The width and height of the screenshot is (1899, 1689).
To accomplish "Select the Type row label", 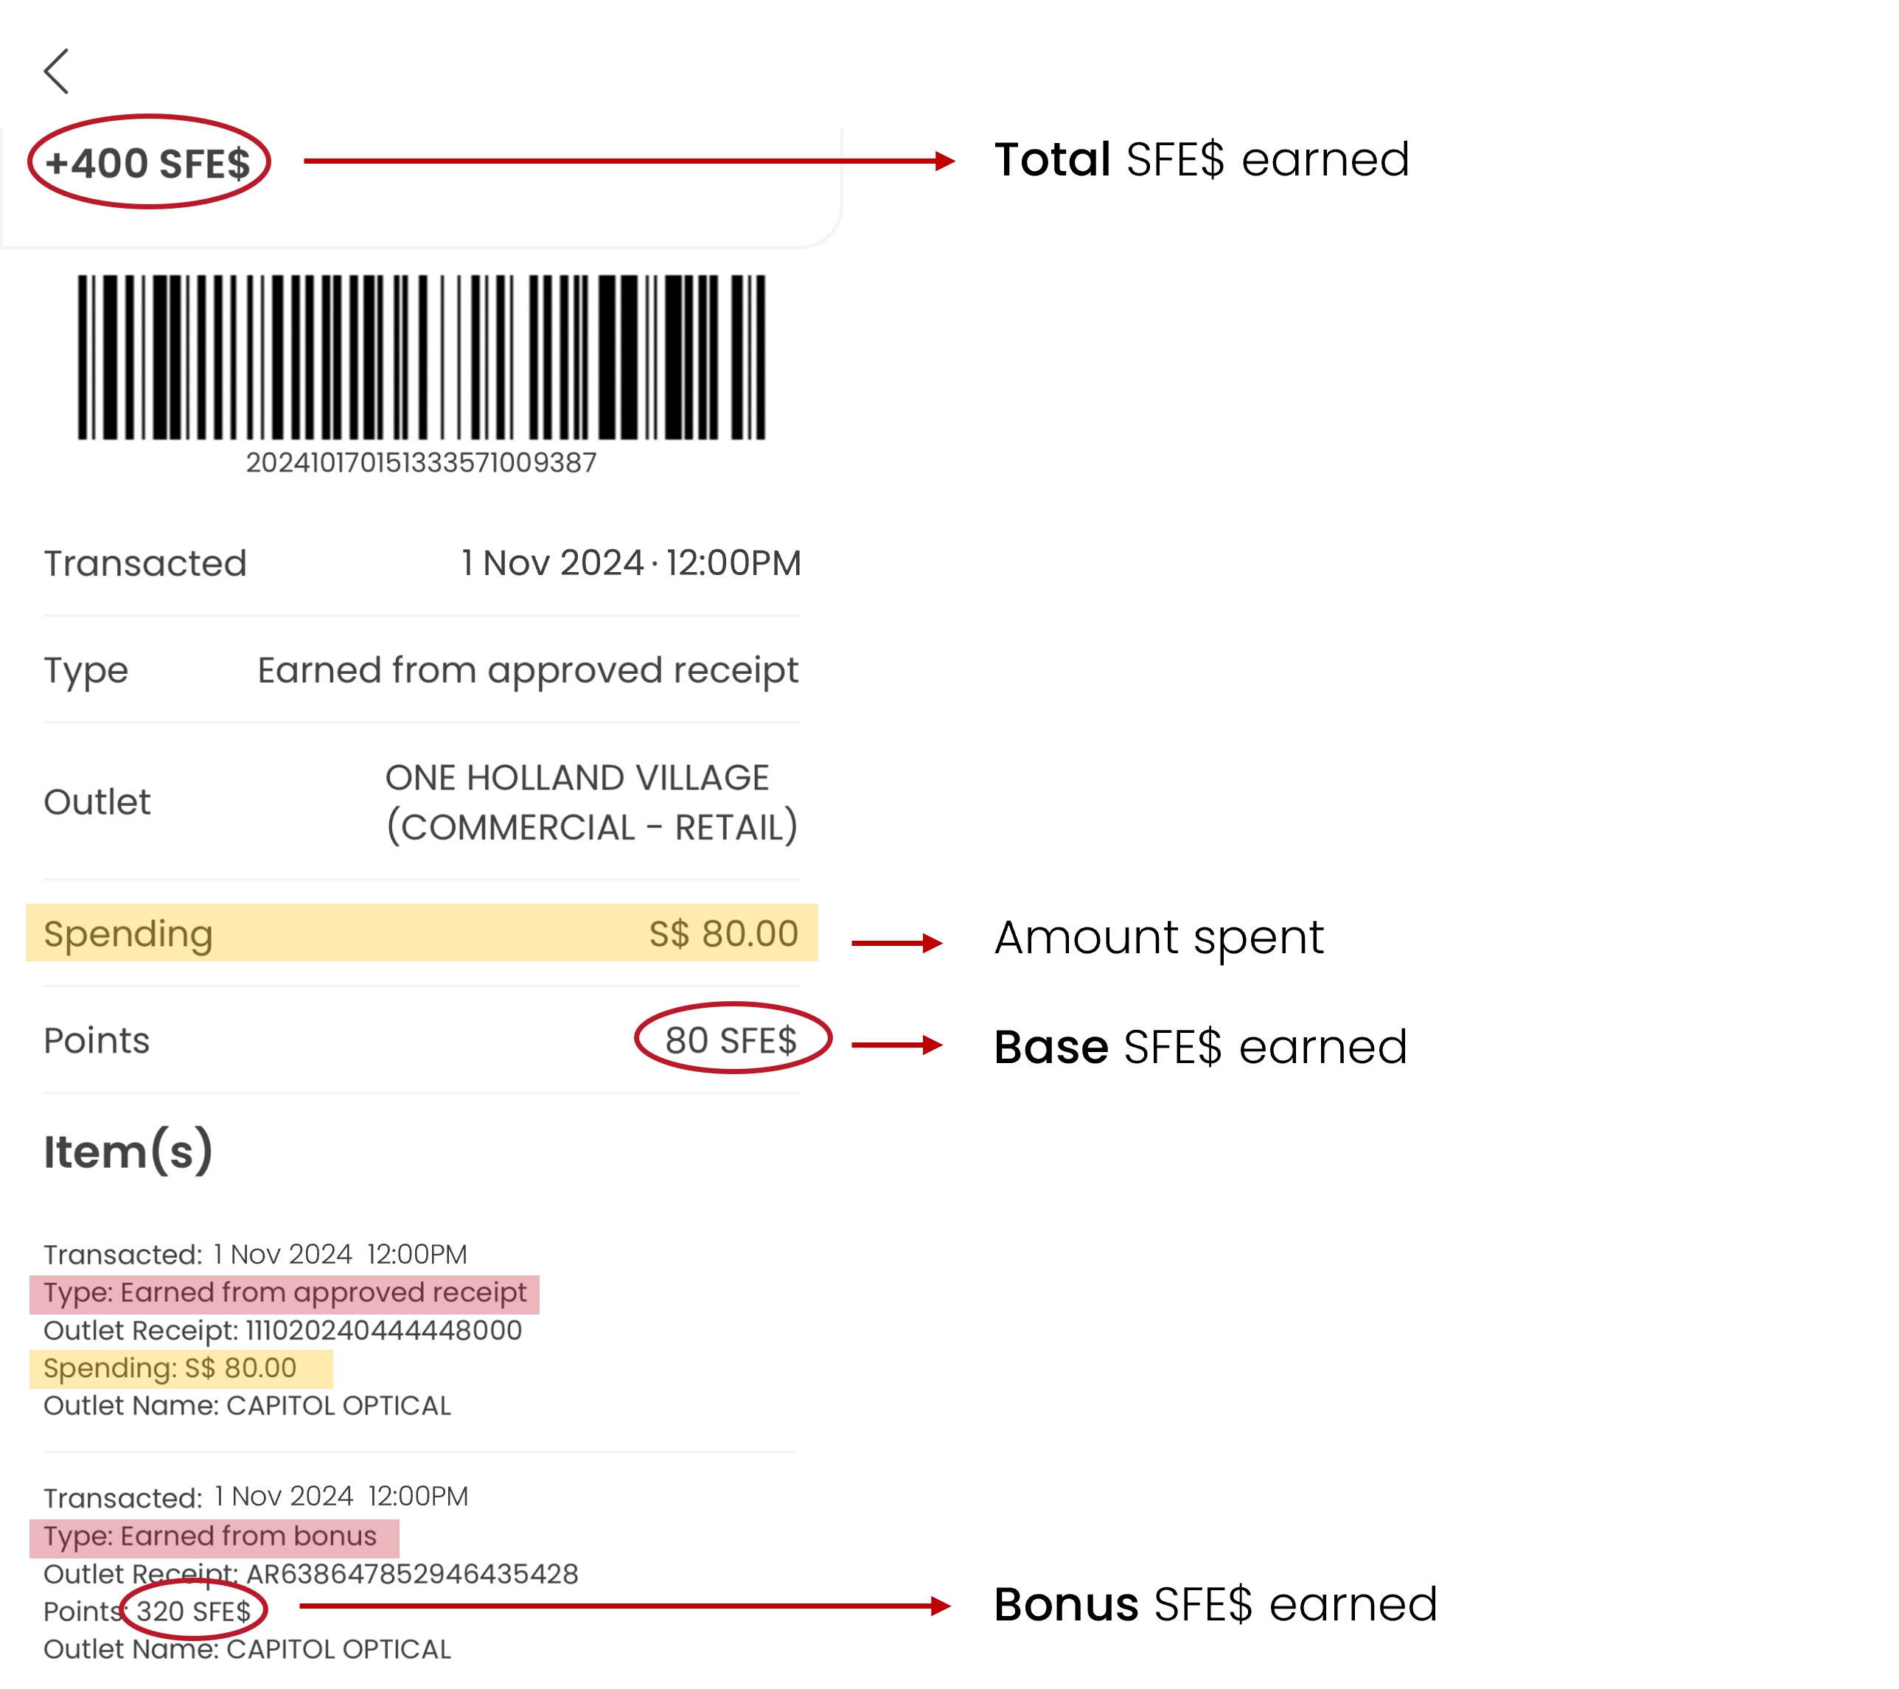I will click(86, 670).
